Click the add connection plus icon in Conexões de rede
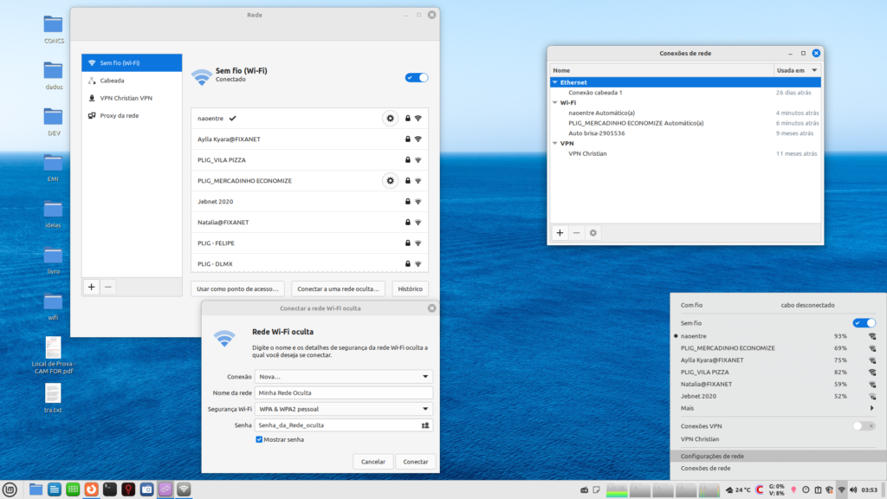This screenshot has height=499, width=887. click(x=560, y=233)
